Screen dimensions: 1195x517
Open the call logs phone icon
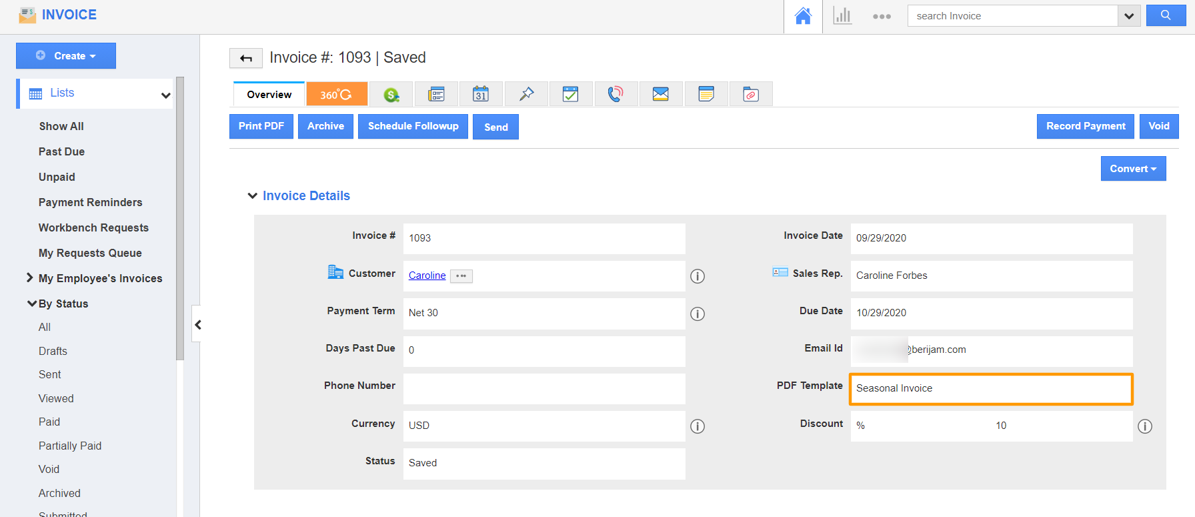[x=615, y=94]
